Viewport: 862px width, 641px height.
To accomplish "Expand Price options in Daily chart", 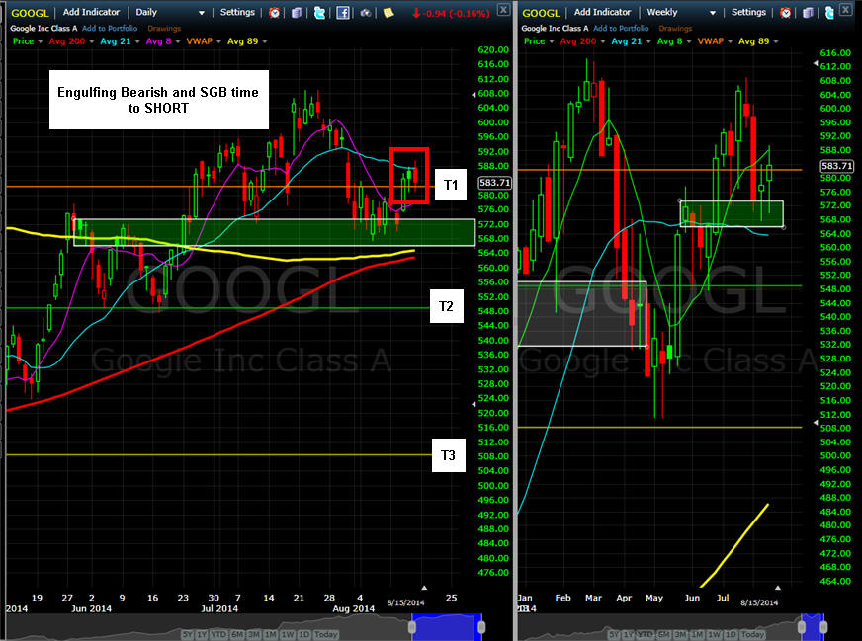I will [41, 41].
